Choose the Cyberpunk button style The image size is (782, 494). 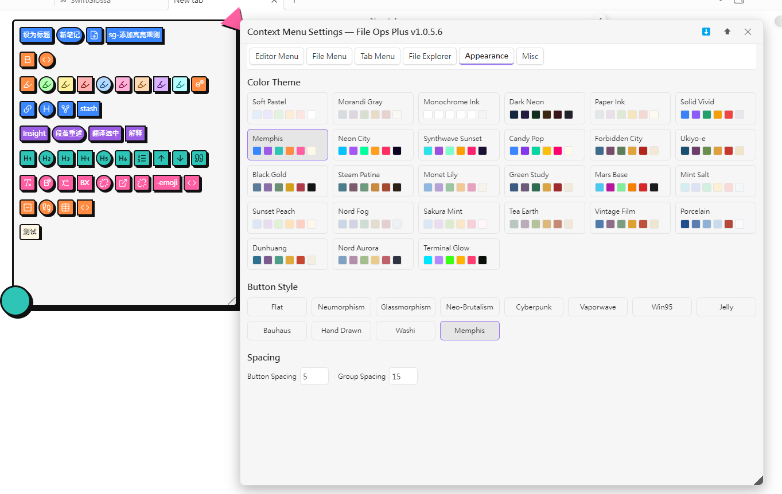(534, 307)
